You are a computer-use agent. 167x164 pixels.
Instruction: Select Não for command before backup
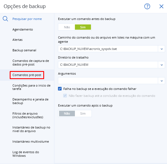tap(67, 27)
